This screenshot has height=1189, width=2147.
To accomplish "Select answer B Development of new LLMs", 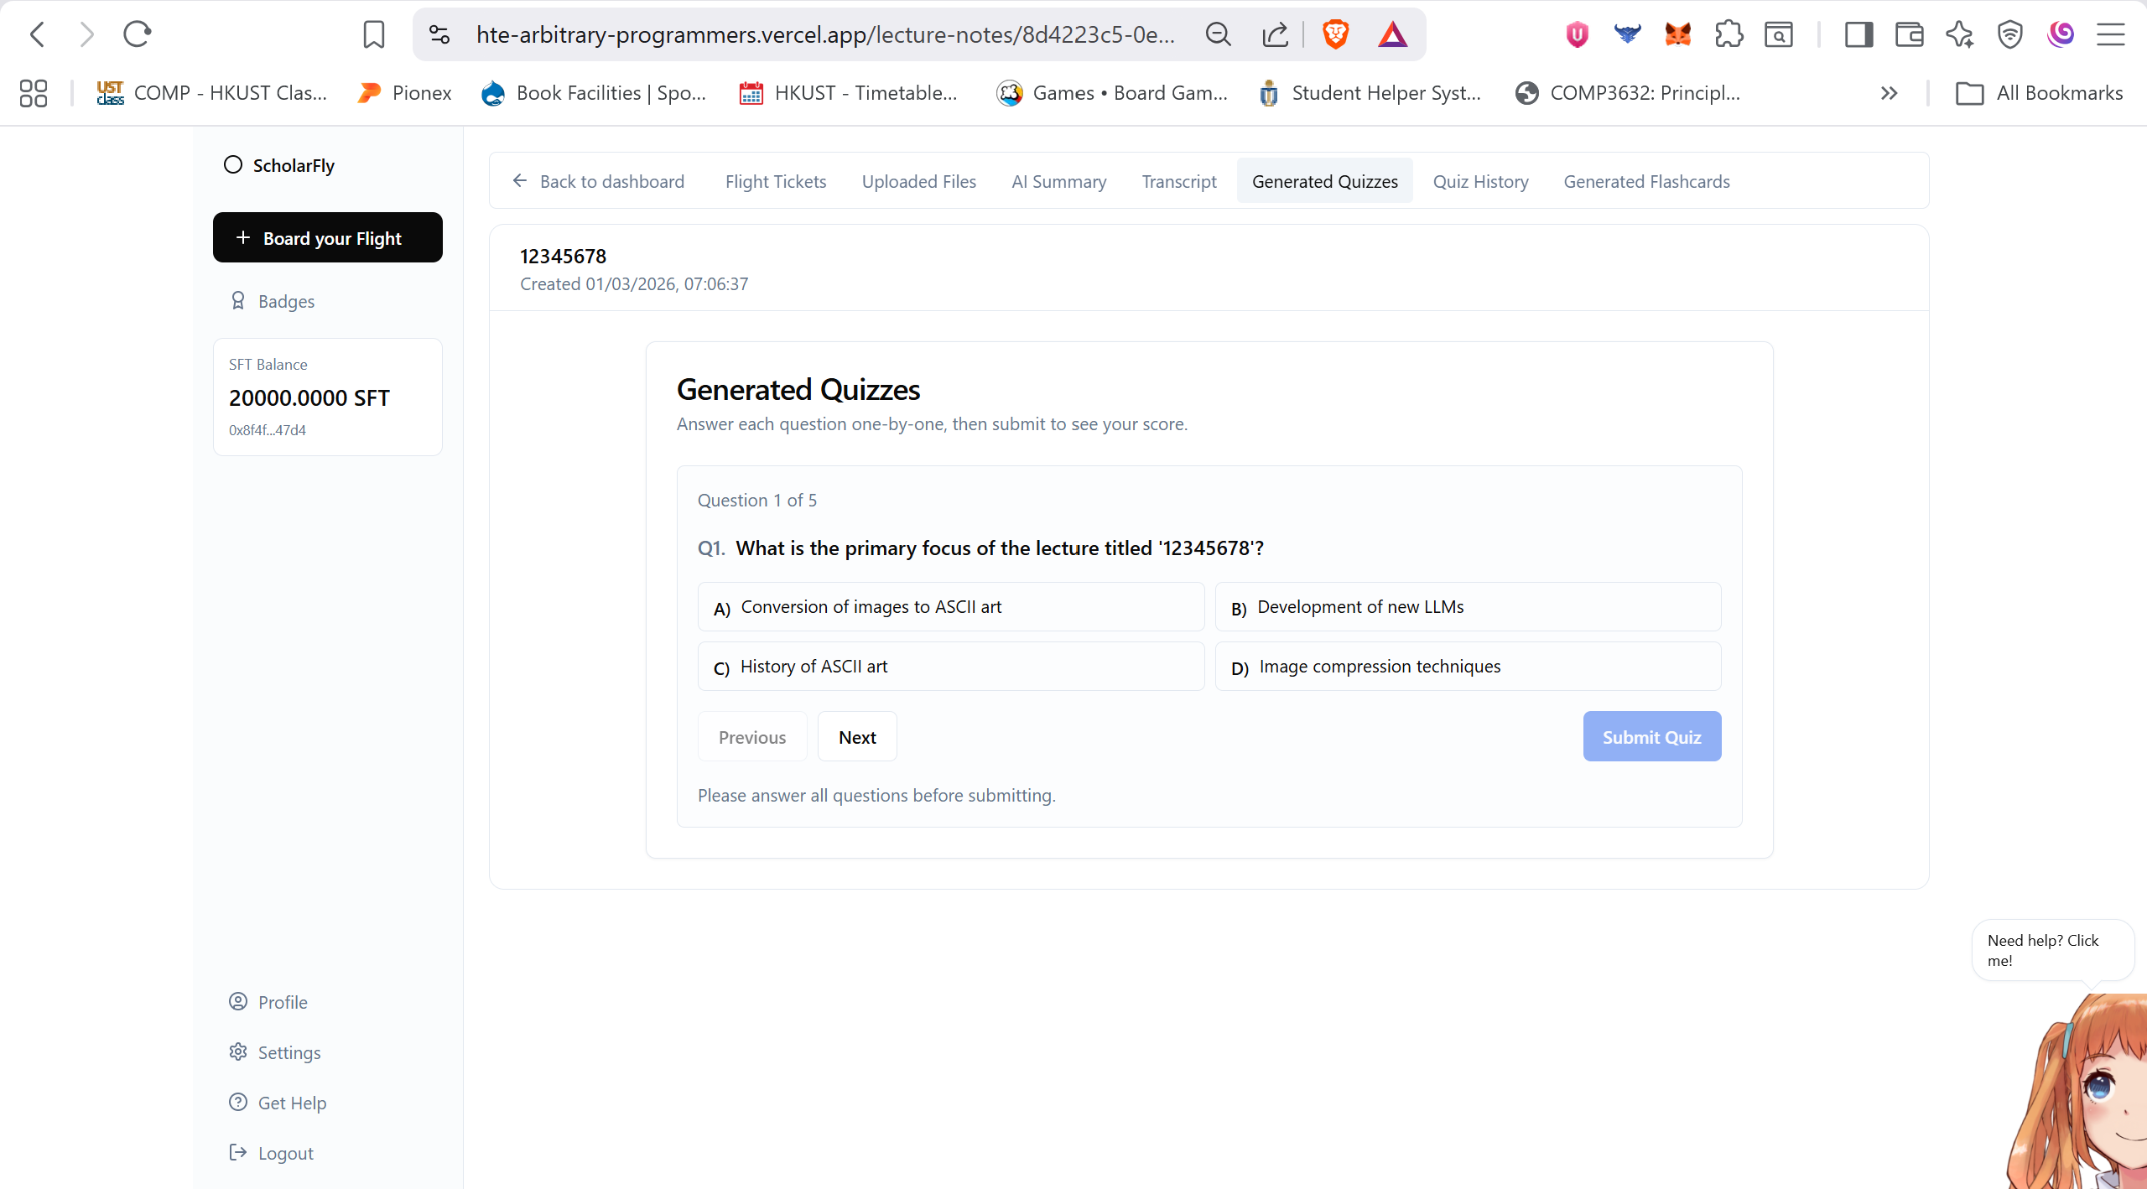I will 1468,607.
